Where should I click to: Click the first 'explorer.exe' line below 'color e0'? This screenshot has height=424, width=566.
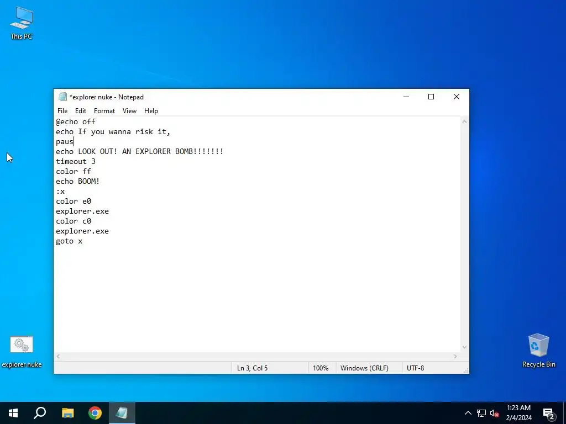coord(82,211)
